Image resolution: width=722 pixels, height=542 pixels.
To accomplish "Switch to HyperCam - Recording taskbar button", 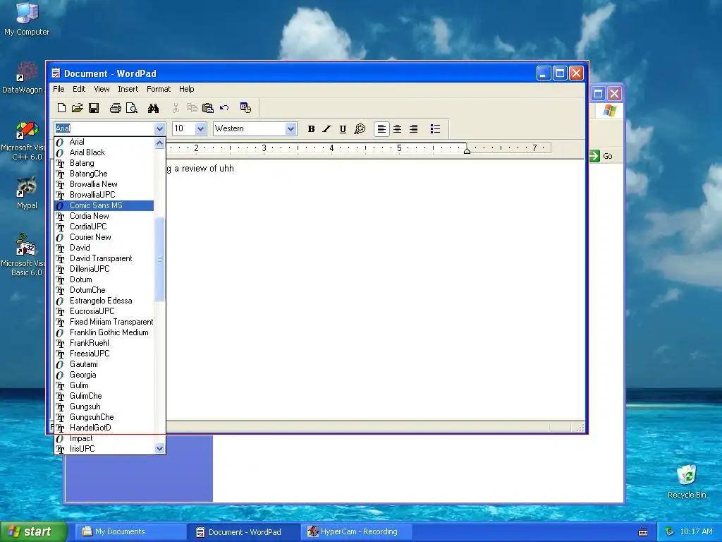I will [355, 532].
